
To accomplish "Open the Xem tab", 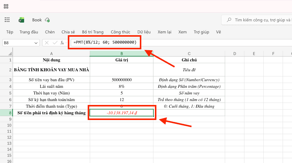I will click(x=183, y=32).
